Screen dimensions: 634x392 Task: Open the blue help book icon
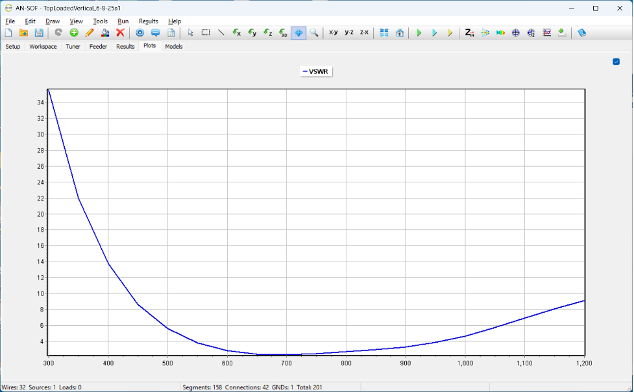click(x=582, y=32)
